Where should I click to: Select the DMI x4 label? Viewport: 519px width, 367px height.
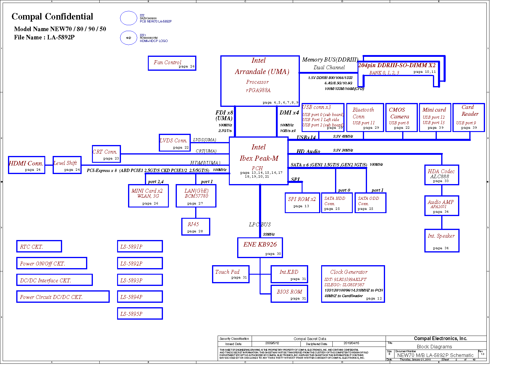(289, 113)
